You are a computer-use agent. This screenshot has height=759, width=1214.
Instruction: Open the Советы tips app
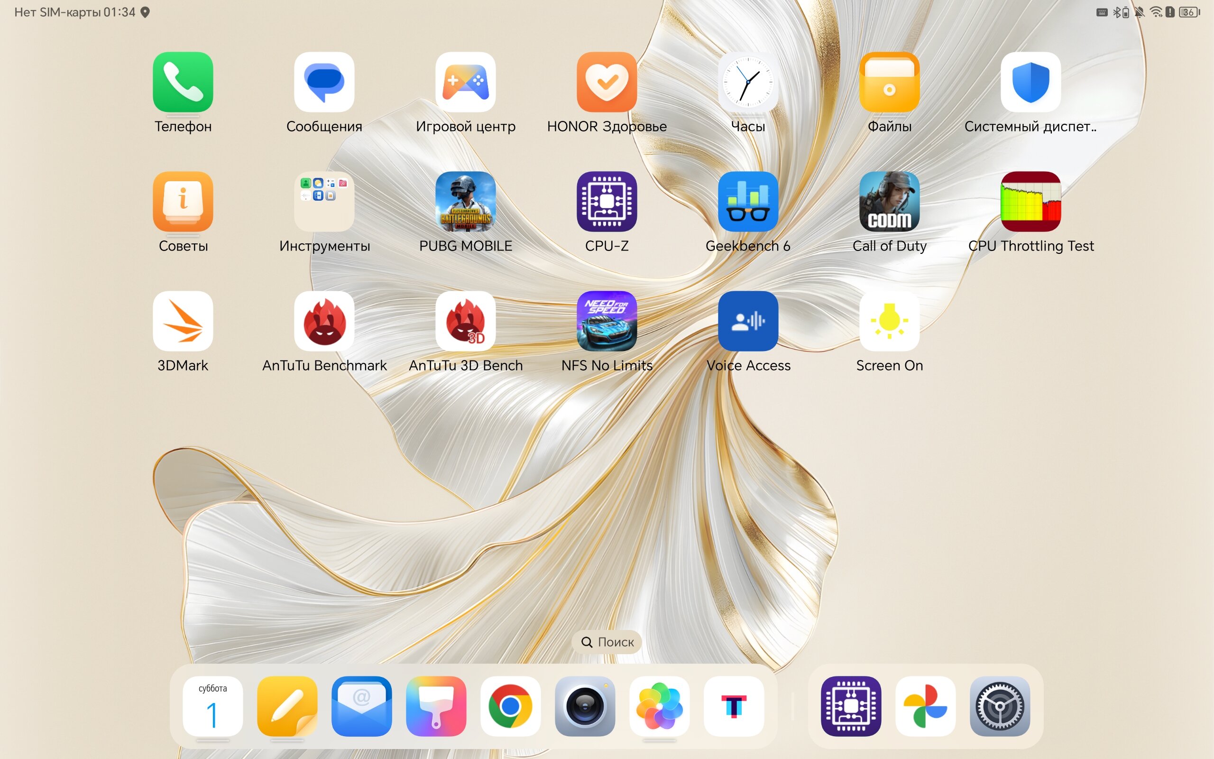[183, 201]
